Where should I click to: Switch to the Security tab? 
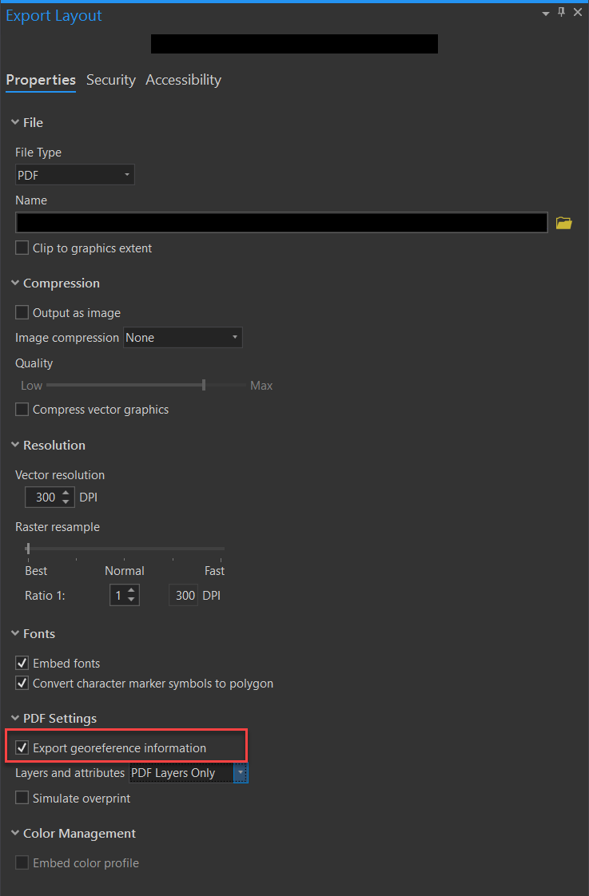pos(110,80)
